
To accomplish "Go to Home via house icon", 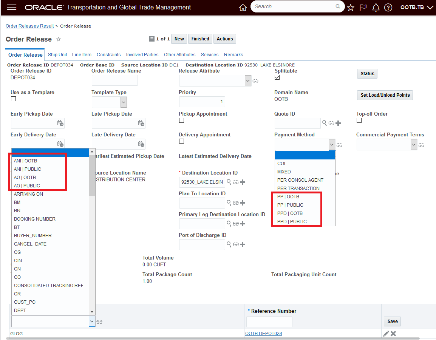I will (243, 8).
